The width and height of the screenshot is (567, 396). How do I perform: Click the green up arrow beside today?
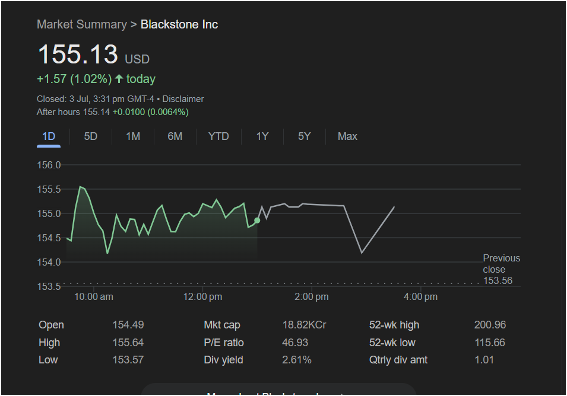tap(119, 79)
